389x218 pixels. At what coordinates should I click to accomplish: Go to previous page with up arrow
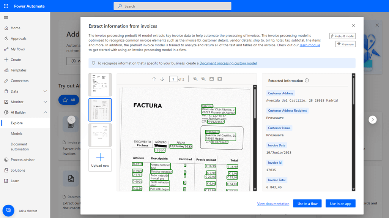coord(154,79)
